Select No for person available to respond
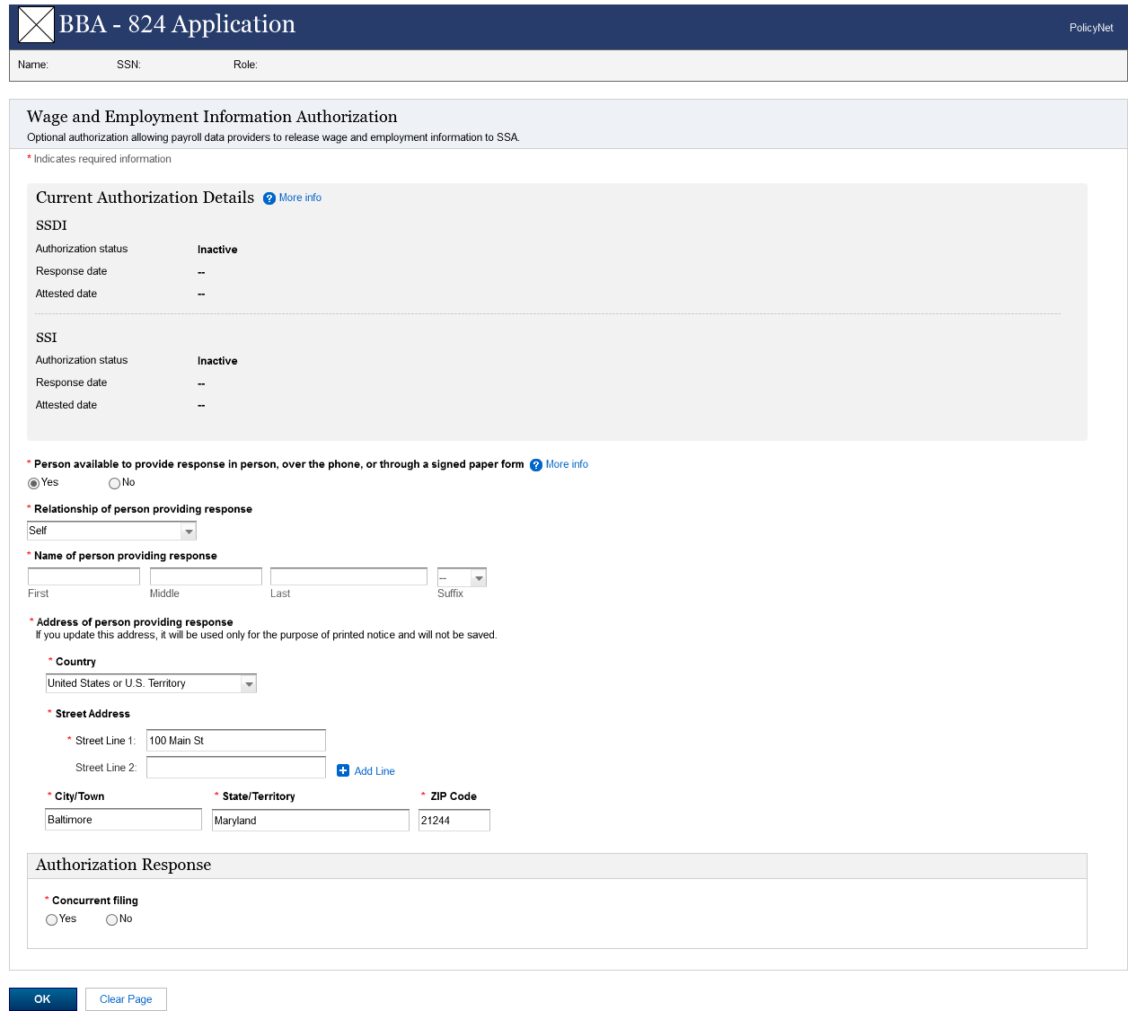This screenshot has width=1128, height=1011. (x=114, y=483)
